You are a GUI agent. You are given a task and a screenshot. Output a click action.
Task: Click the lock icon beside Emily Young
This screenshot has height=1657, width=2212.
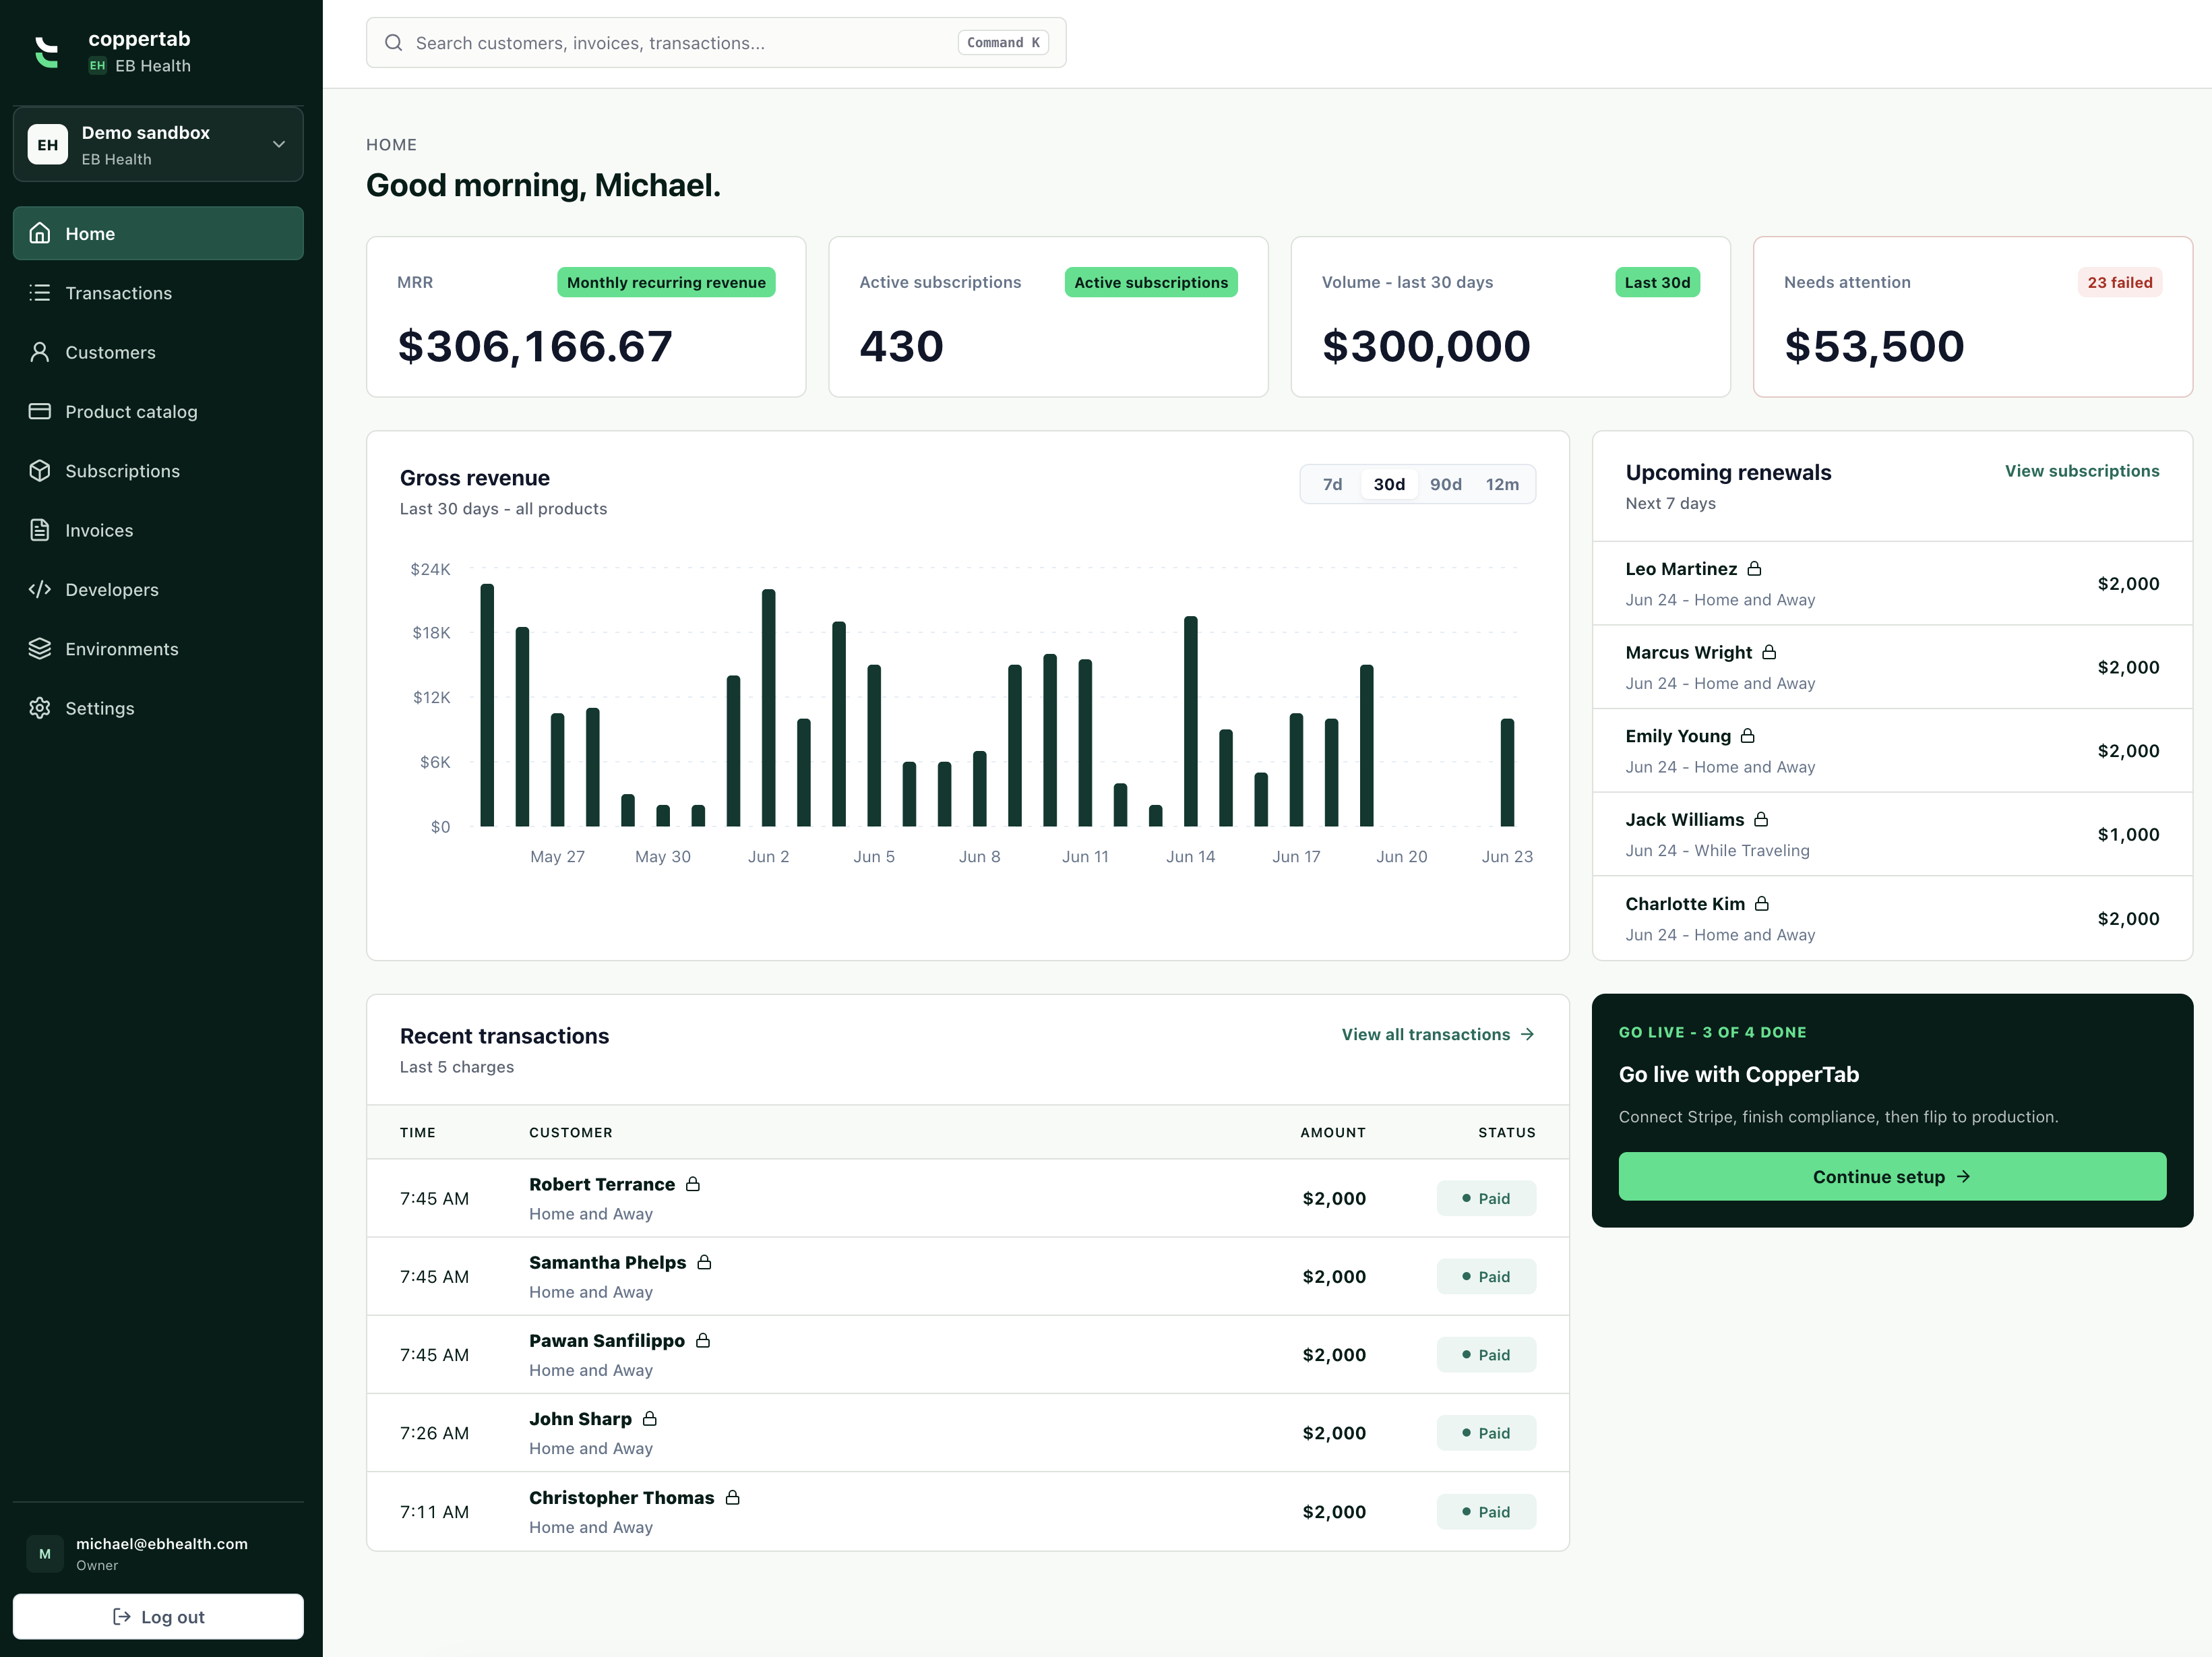pyautogui.click(x=1747, y=735)
